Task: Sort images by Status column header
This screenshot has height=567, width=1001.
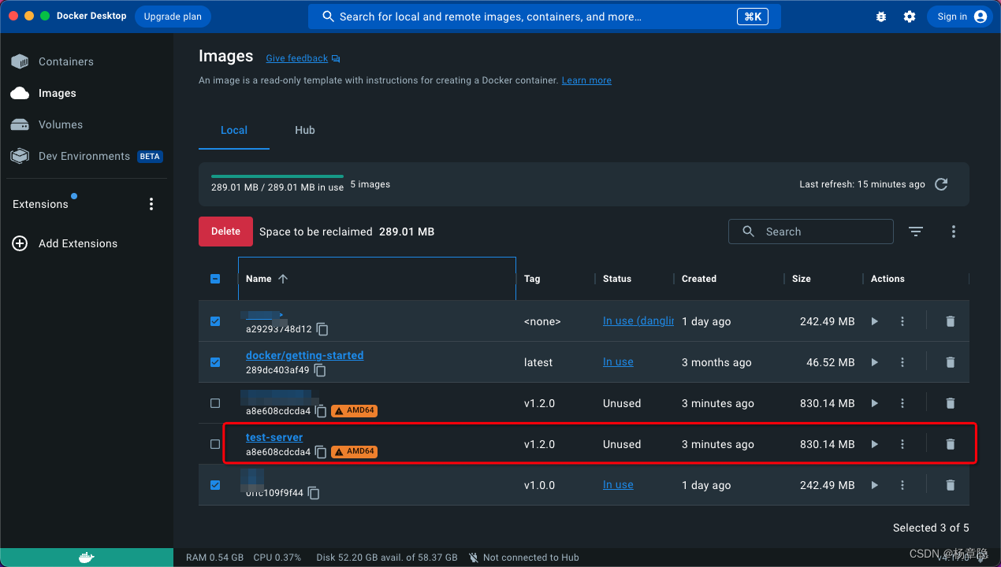Action: tap(617, 279)
